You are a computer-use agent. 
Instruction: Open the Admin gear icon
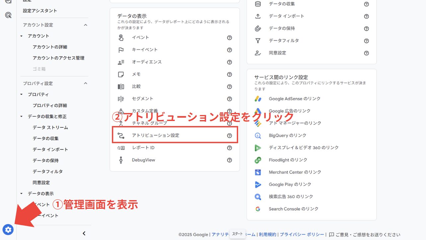tap(8, 229)
